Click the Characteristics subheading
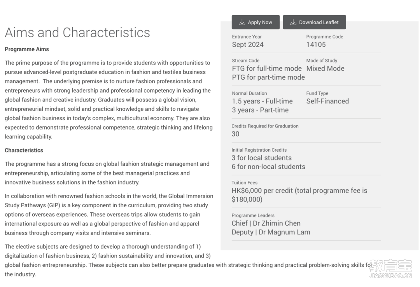Viewport: 420px width, 287px height. click(24, 150)
